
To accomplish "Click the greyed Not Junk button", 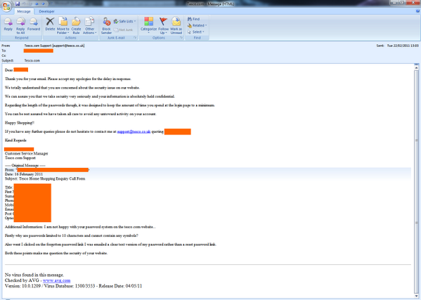I will 124,30.
